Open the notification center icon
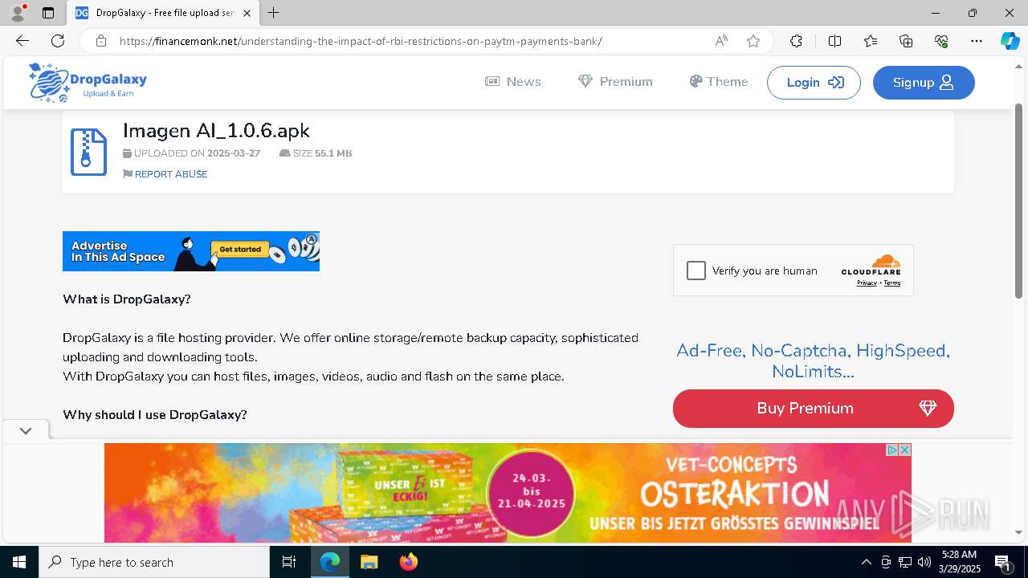 click(1003, 562)
